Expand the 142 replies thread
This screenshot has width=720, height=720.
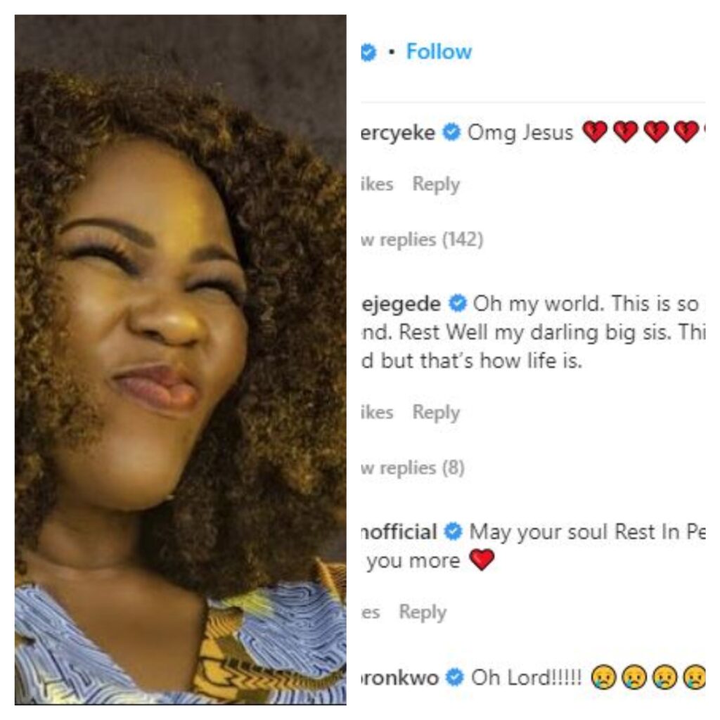[x=422, y=240]
